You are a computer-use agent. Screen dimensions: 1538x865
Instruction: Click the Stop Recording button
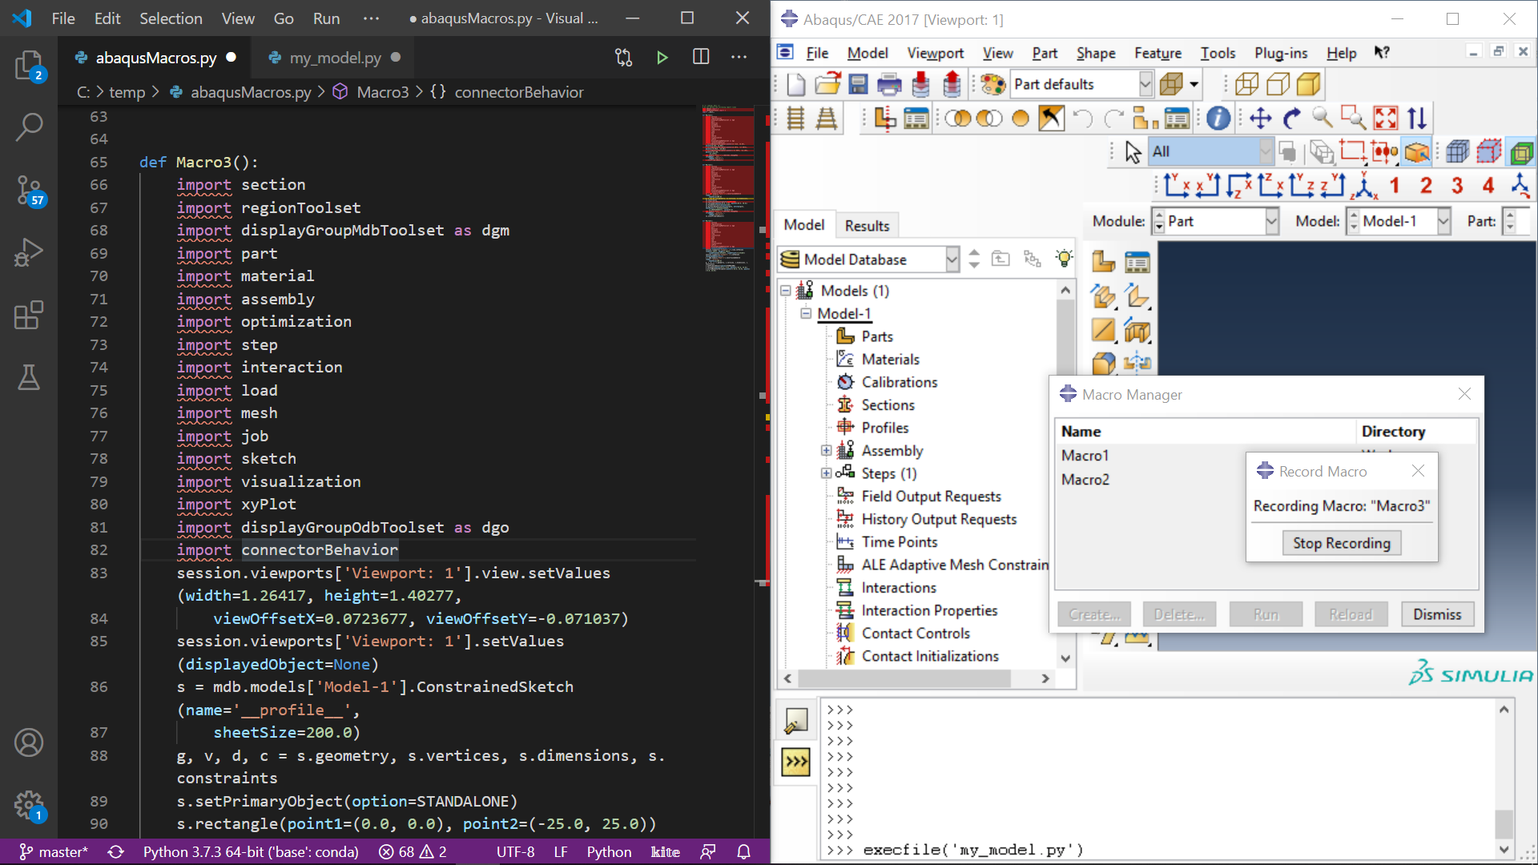pyautogui.click(x=1341, y=543)
